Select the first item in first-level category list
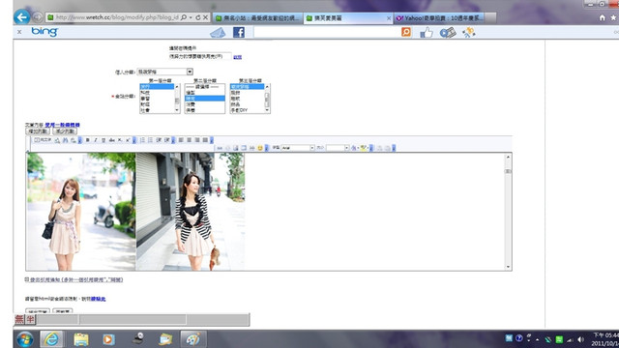The image size is (619, 348). pyautogui.click(x=157, y=86)
